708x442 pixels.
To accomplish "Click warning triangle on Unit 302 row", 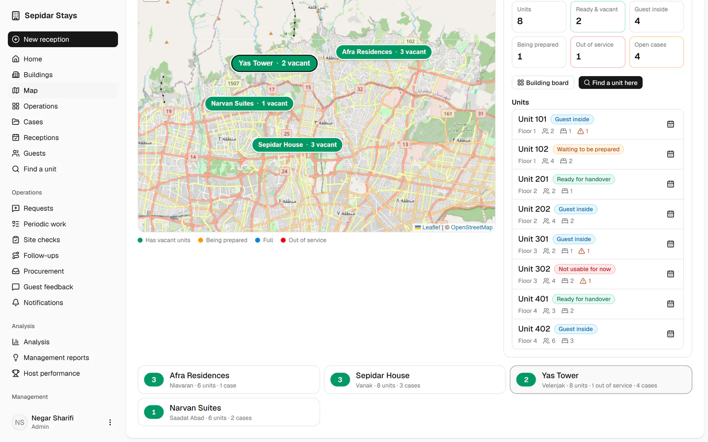I will (583, 281).
